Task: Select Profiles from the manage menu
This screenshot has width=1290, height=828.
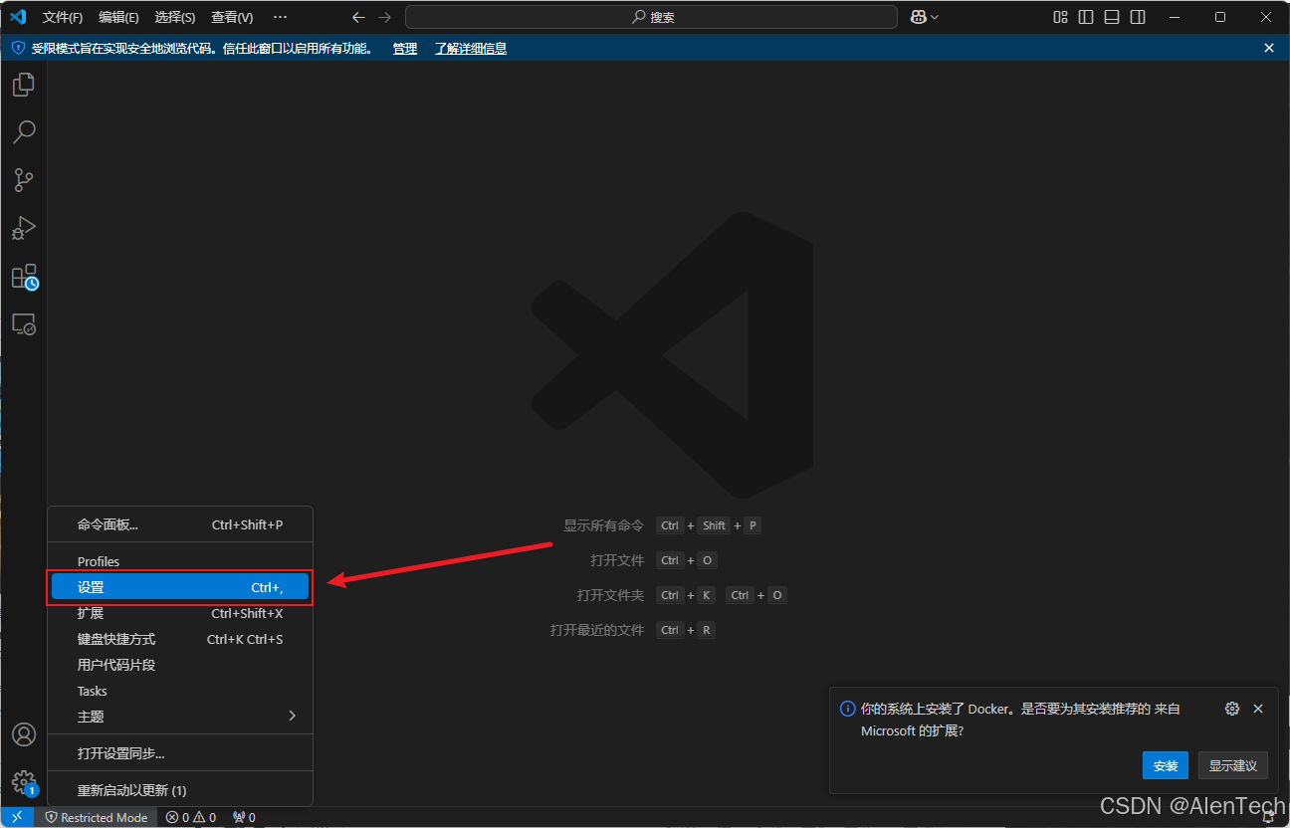Action: (180, 561)
